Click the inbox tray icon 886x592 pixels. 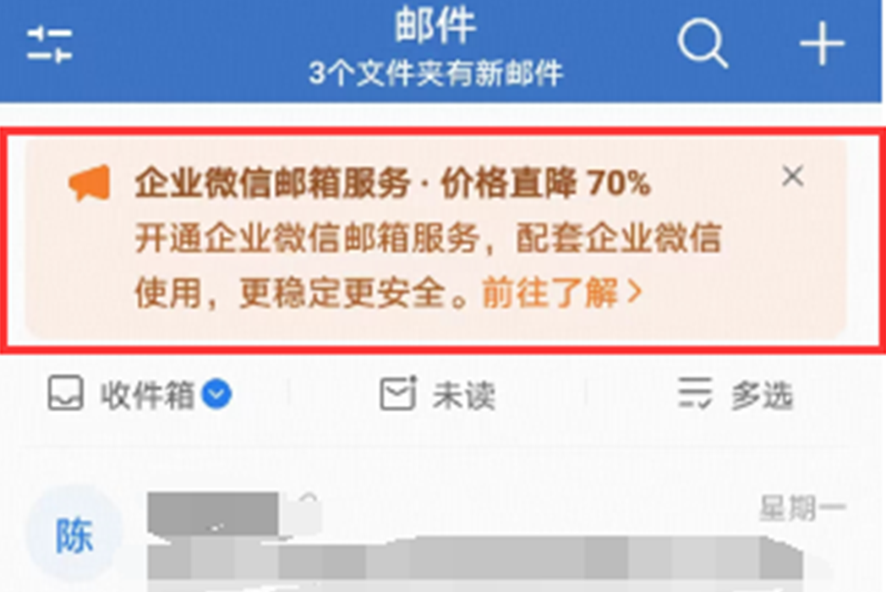tap(66, 393)
